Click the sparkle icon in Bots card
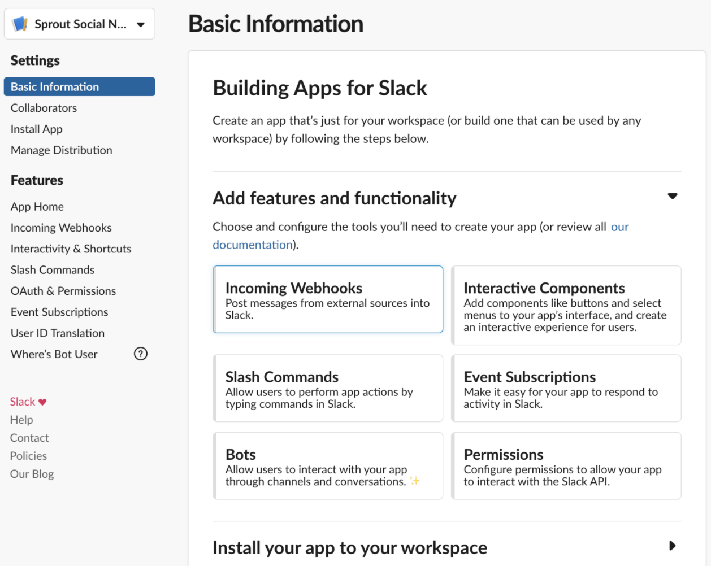This screenshot has width=711, height=566. click(414, 481)
